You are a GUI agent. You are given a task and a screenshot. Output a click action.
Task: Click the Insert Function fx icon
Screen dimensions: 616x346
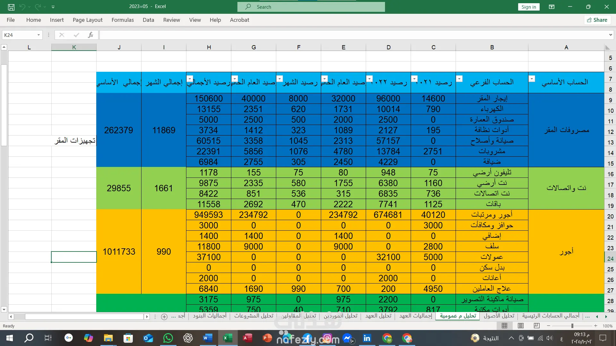[90, 35]
